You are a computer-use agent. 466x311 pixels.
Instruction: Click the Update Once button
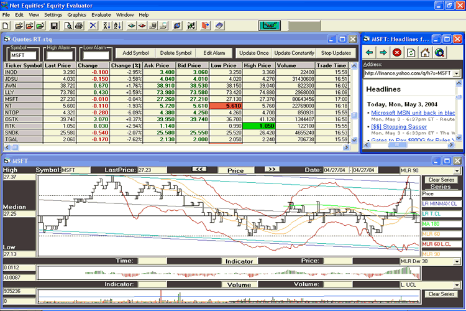click(x=254, y=53)
